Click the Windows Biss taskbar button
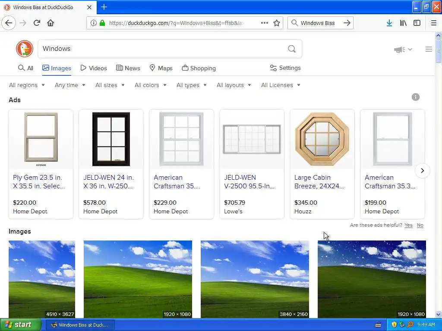442x331 pixels. 80,325
